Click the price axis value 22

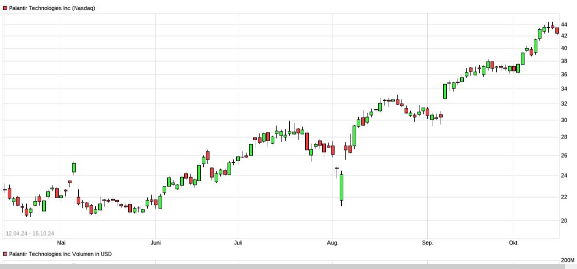tap(564, 197)
